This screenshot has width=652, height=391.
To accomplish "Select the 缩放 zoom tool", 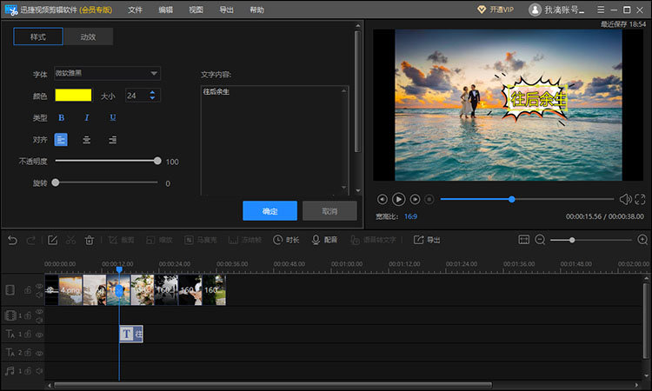I will point(159,240).
